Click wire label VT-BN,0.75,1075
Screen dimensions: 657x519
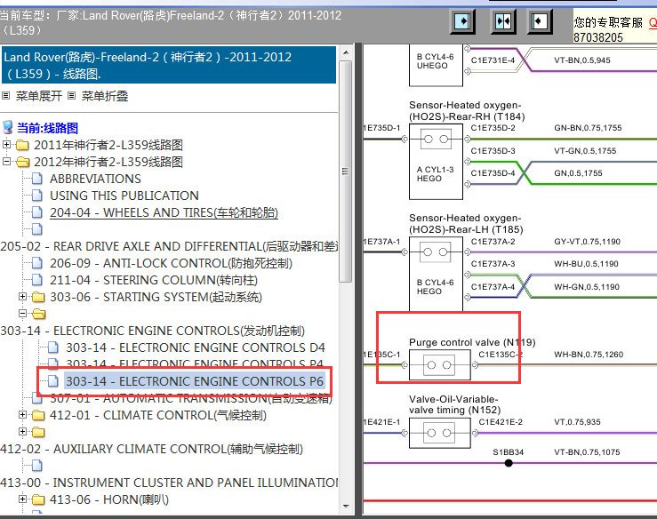587,452
